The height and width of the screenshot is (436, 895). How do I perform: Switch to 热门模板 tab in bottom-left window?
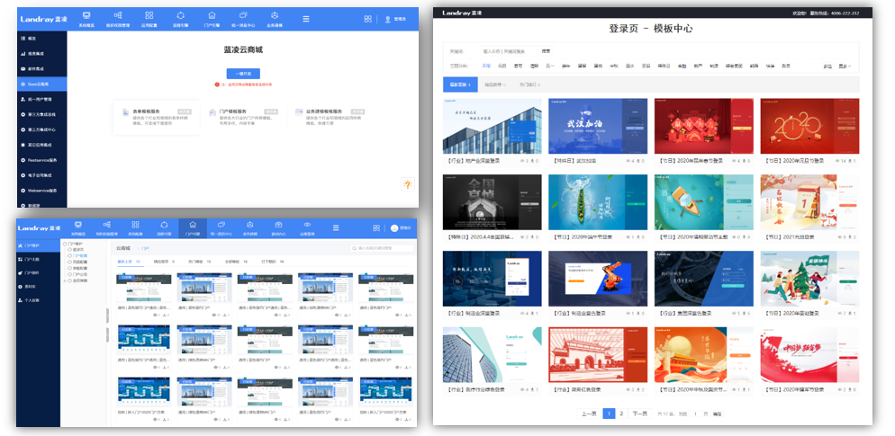tap(199, 261)
